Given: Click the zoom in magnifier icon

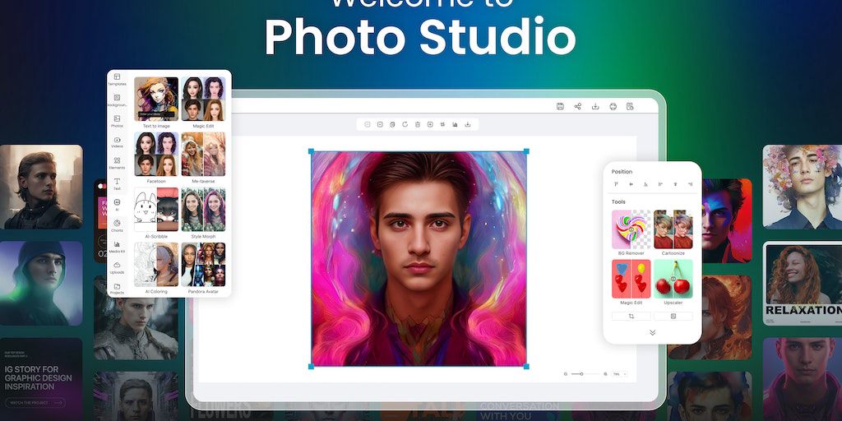Looking at the screenshot, I should (x=606, y=374).
